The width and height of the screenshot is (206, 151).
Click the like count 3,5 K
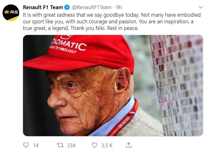click(x=106, y=145)
